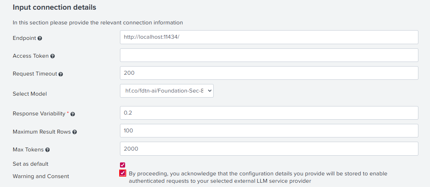This screenshot has width=430, height=187.
Task: Open the Access Token help icon
Action: (52, 56)
